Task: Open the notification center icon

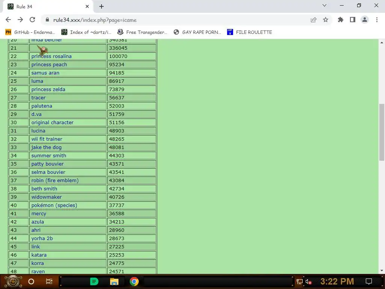Action: click(369, 281)
